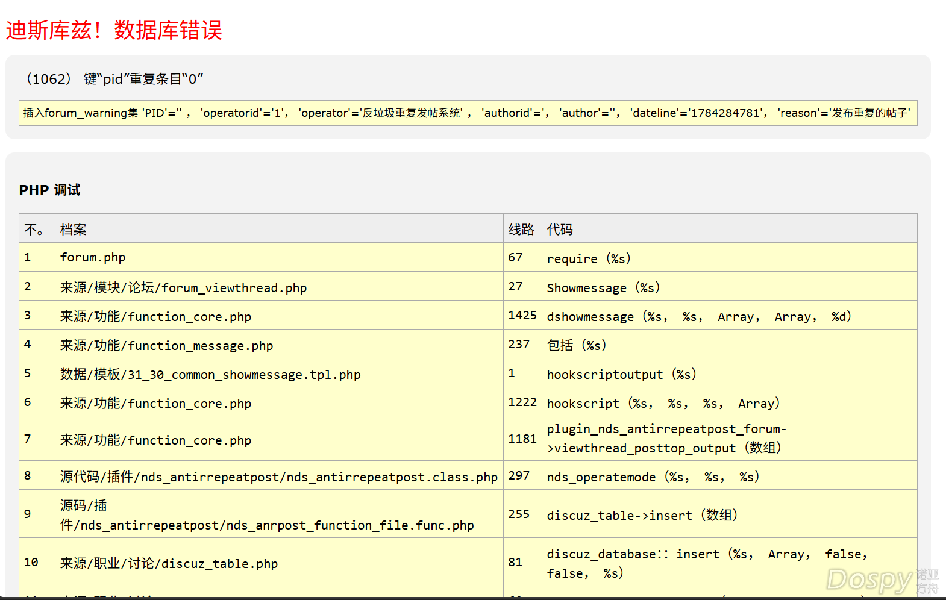Click the 代码 column header
This screenshot has height=600, width=946.
(x=730, y=229)
